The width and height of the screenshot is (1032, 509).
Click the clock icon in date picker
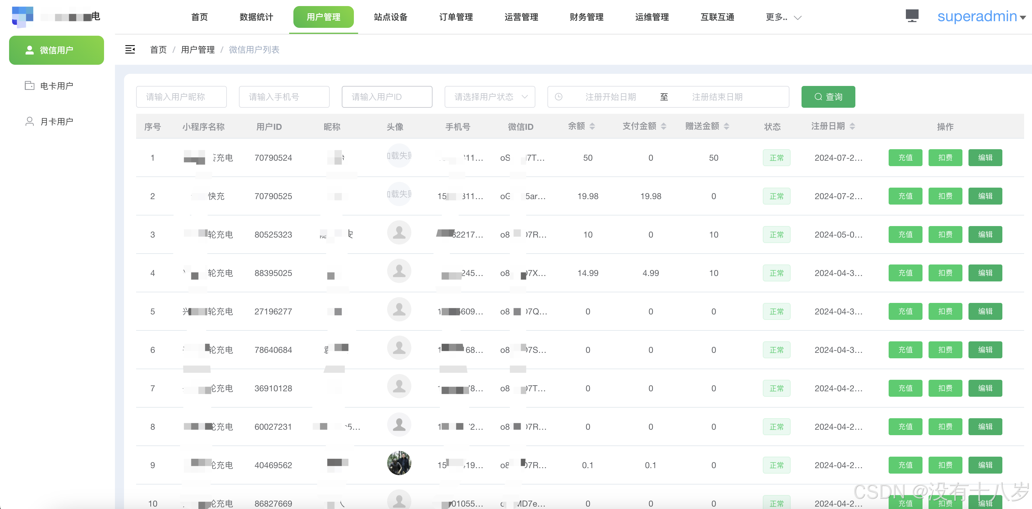[558, 97]
